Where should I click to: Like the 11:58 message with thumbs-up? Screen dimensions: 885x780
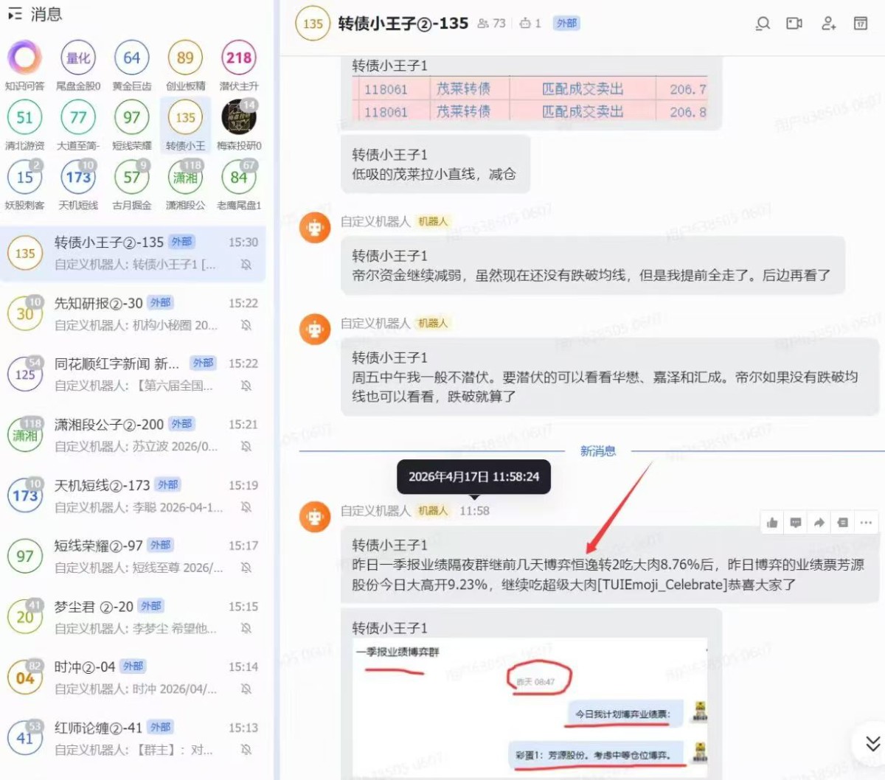(772, 523)
